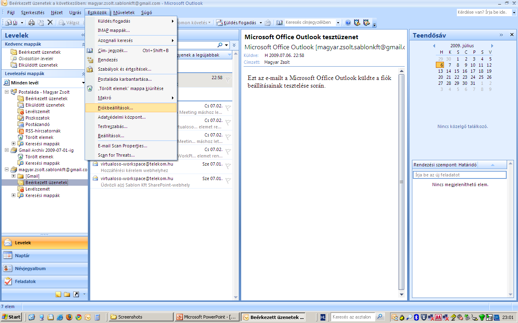Open the Műveletek menu
The image size is (518, 323).
point(124,13)
